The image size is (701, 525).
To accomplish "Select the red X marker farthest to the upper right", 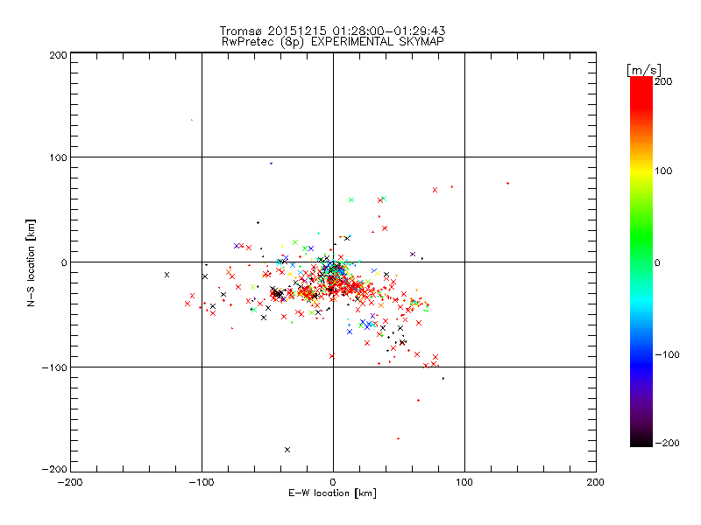I will [435, 190].
